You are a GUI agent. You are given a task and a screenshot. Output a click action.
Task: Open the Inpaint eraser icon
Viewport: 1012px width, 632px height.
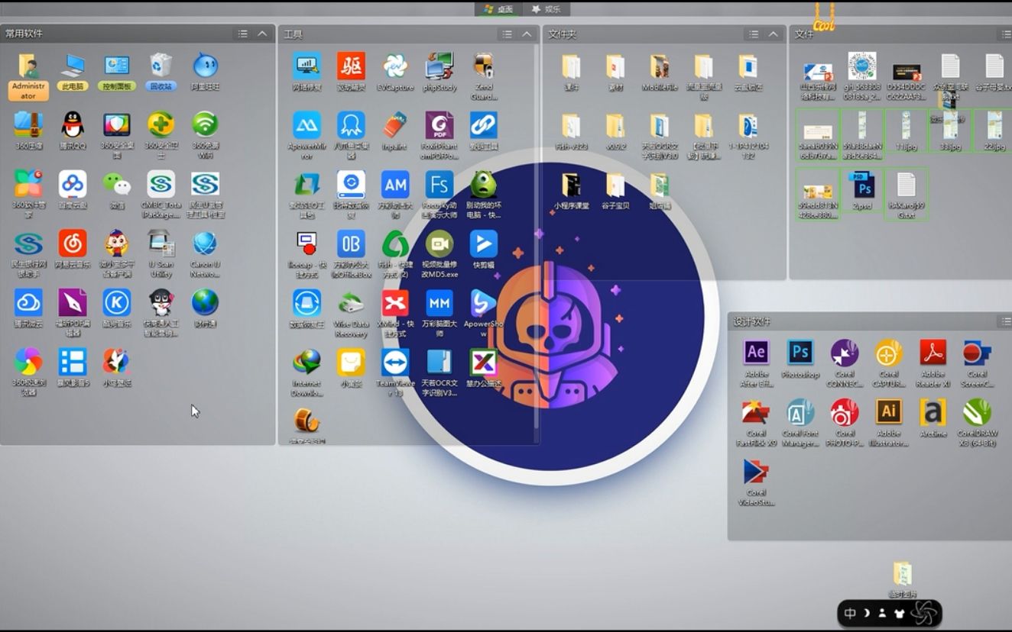click(395, 124)
